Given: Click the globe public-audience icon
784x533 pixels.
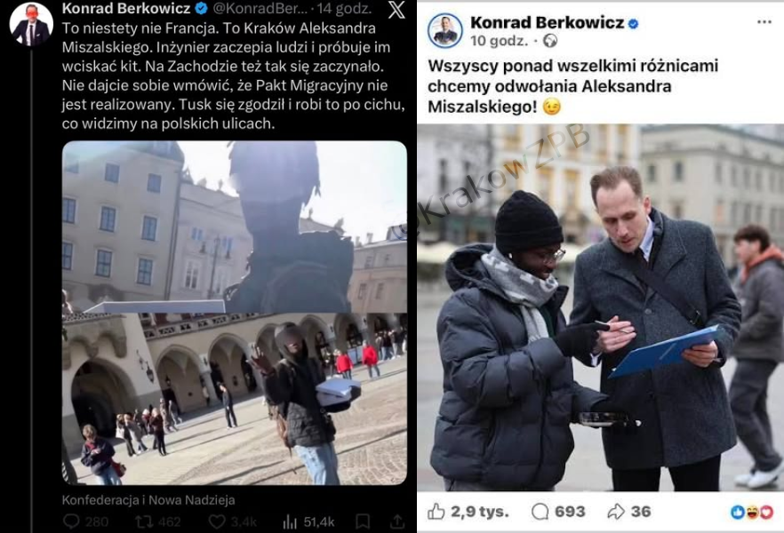Looking at the screenshot, I should coord(550,41).
